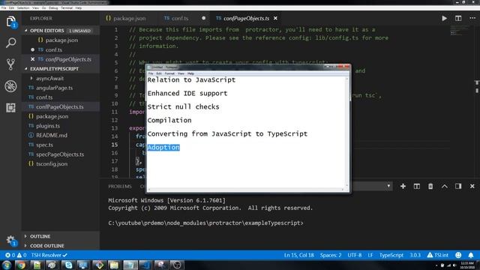Click the warning count in the status bar

click(x=22, y=255)
